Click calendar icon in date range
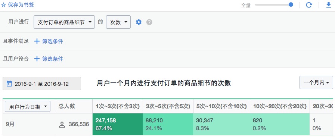335x138 pixels. click(9, 84)
